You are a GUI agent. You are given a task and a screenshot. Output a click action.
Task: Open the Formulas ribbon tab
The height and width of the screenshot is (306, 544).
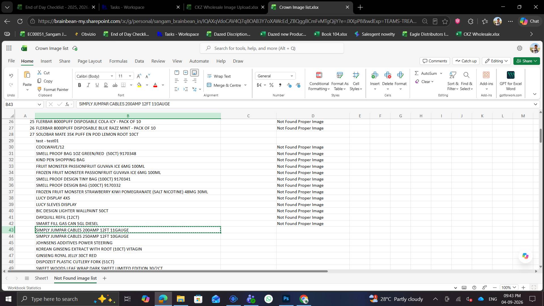coord(118,61)
